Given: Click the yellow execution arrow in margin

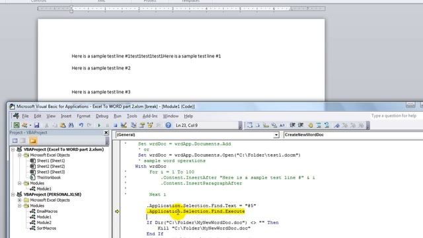Looking at the screenshot, I should tap(117, 212).
